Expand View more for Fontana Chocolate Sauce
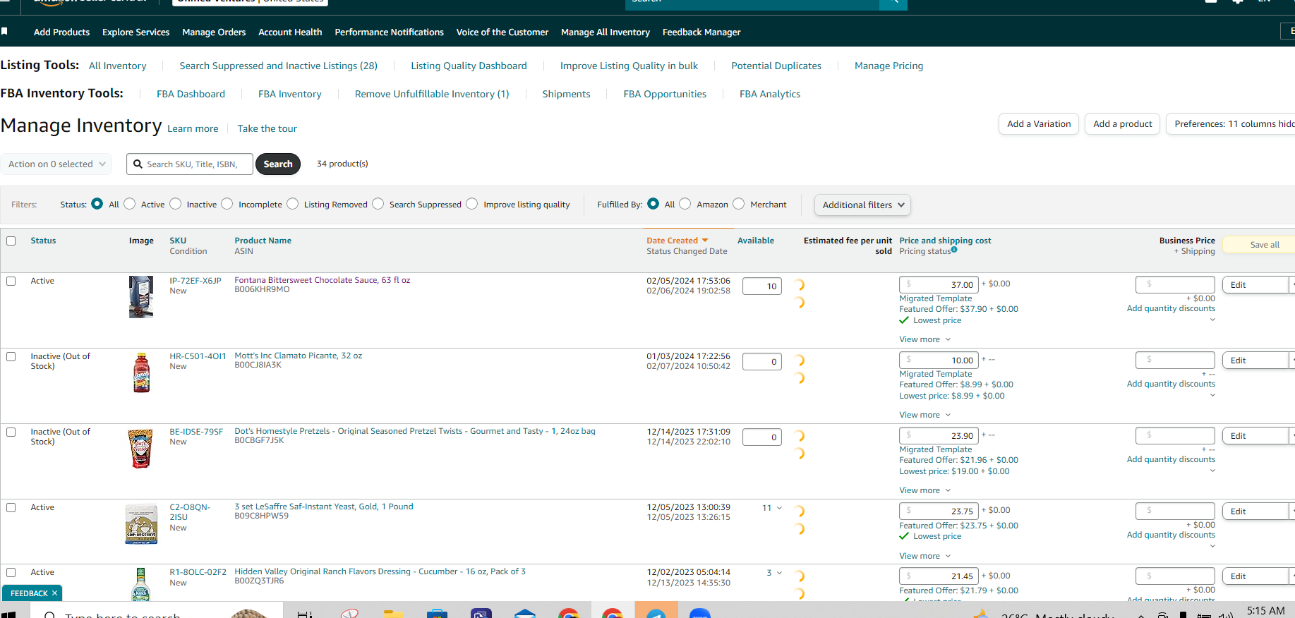This screenshot has width=1295, height=618. [x=924, y=339]
